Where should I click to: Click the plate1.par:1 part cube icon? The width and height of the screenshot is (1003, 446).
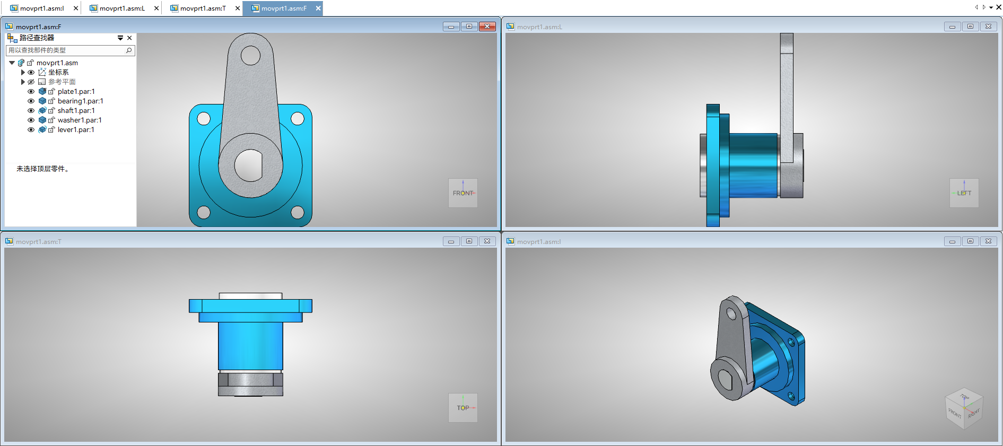(x=42, y=91)
